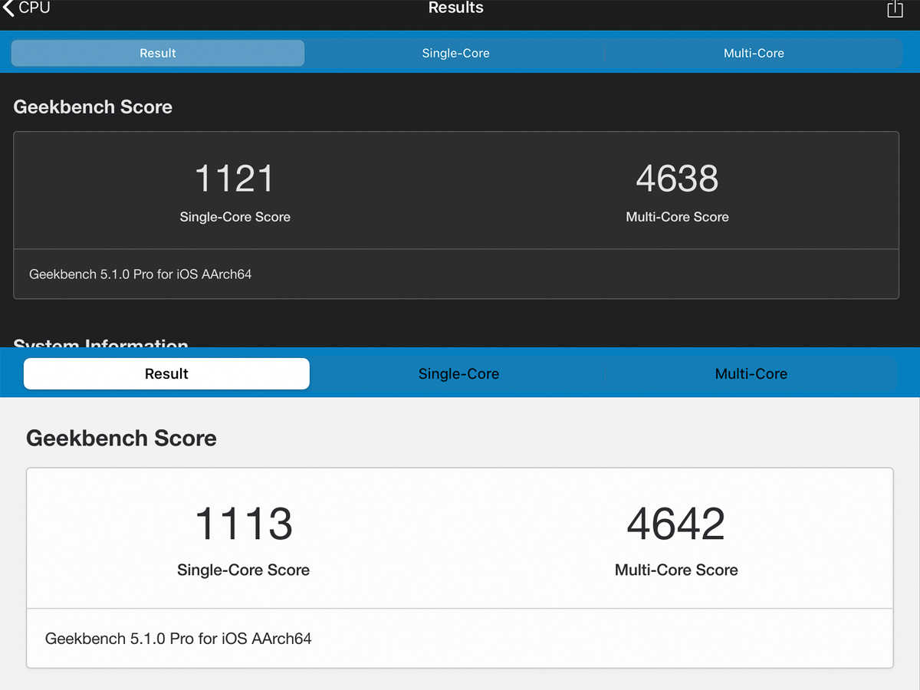Tap the share icon in top bar
The image size is (920, 690).
tap(895, 8)
